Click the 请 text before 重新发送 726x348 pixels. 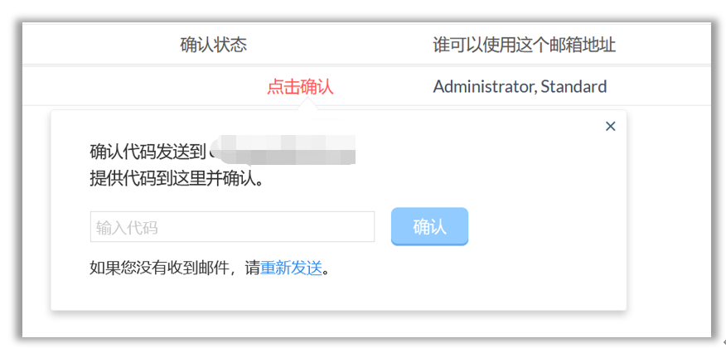tap(253, 268)
